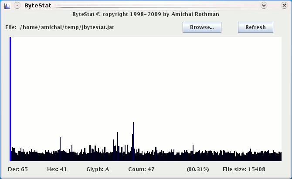
Task: Click the ByteStat copyright text
Action: click(146, 14)
